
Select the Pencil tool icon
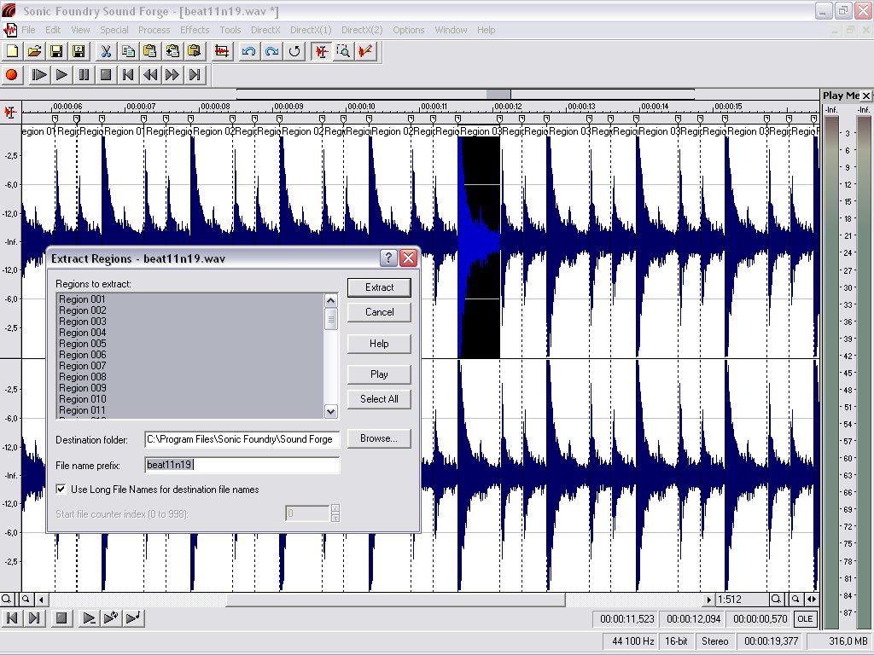[x=365, y=51]
